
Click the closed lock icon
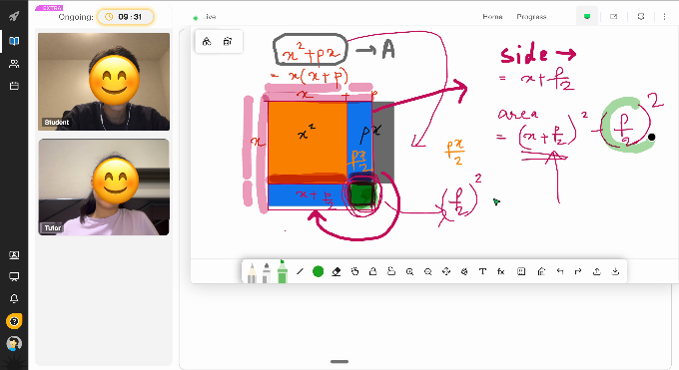(372, 271)
